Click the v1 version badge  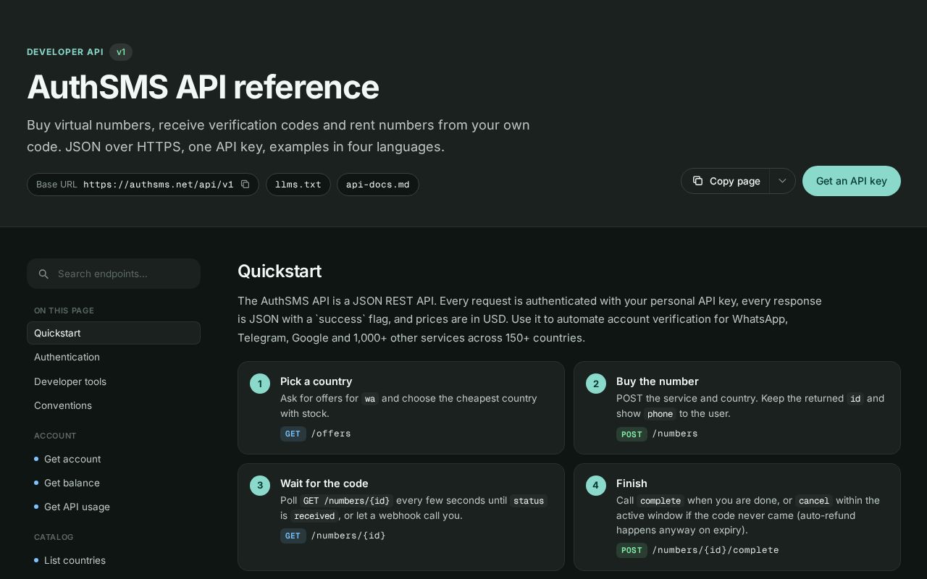pos(121,52)
